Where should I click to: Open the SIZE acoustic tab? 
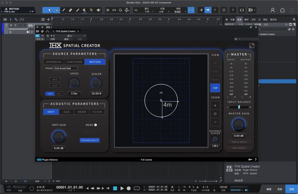pyautogui.click(x=66, y=112)
